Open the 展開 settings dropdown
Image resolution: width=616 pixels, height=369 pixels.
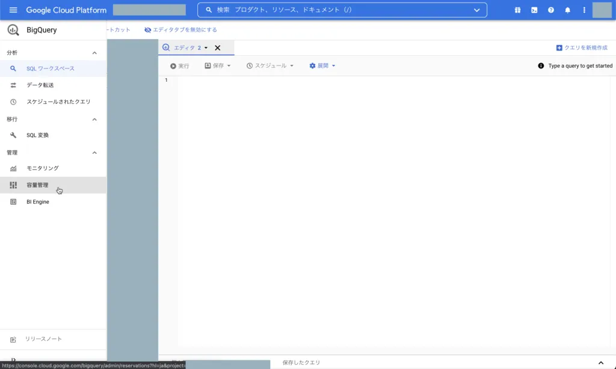pos(322,66)
